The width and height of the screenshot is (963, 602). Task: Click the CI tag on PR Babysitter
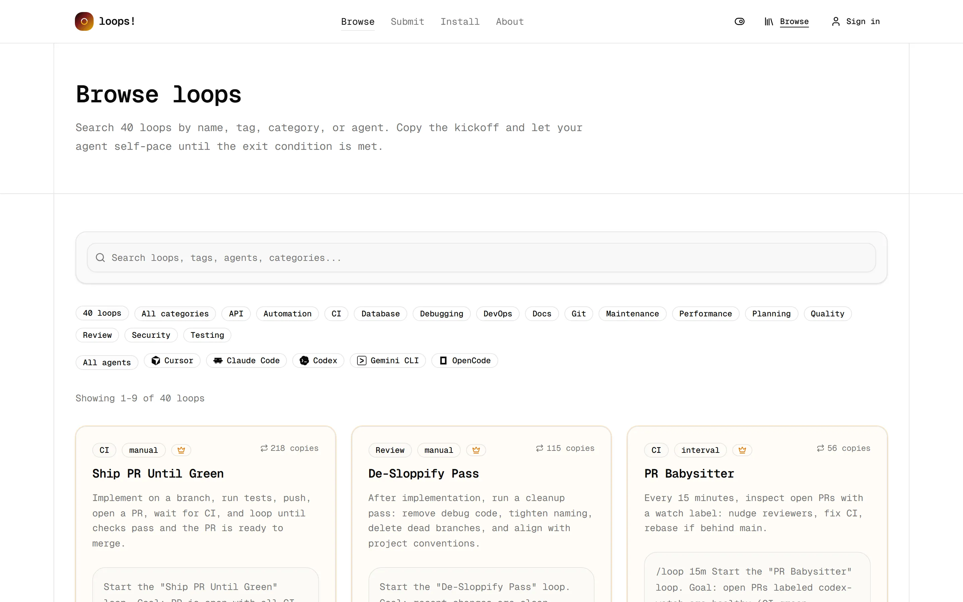[x=656, y=450]
